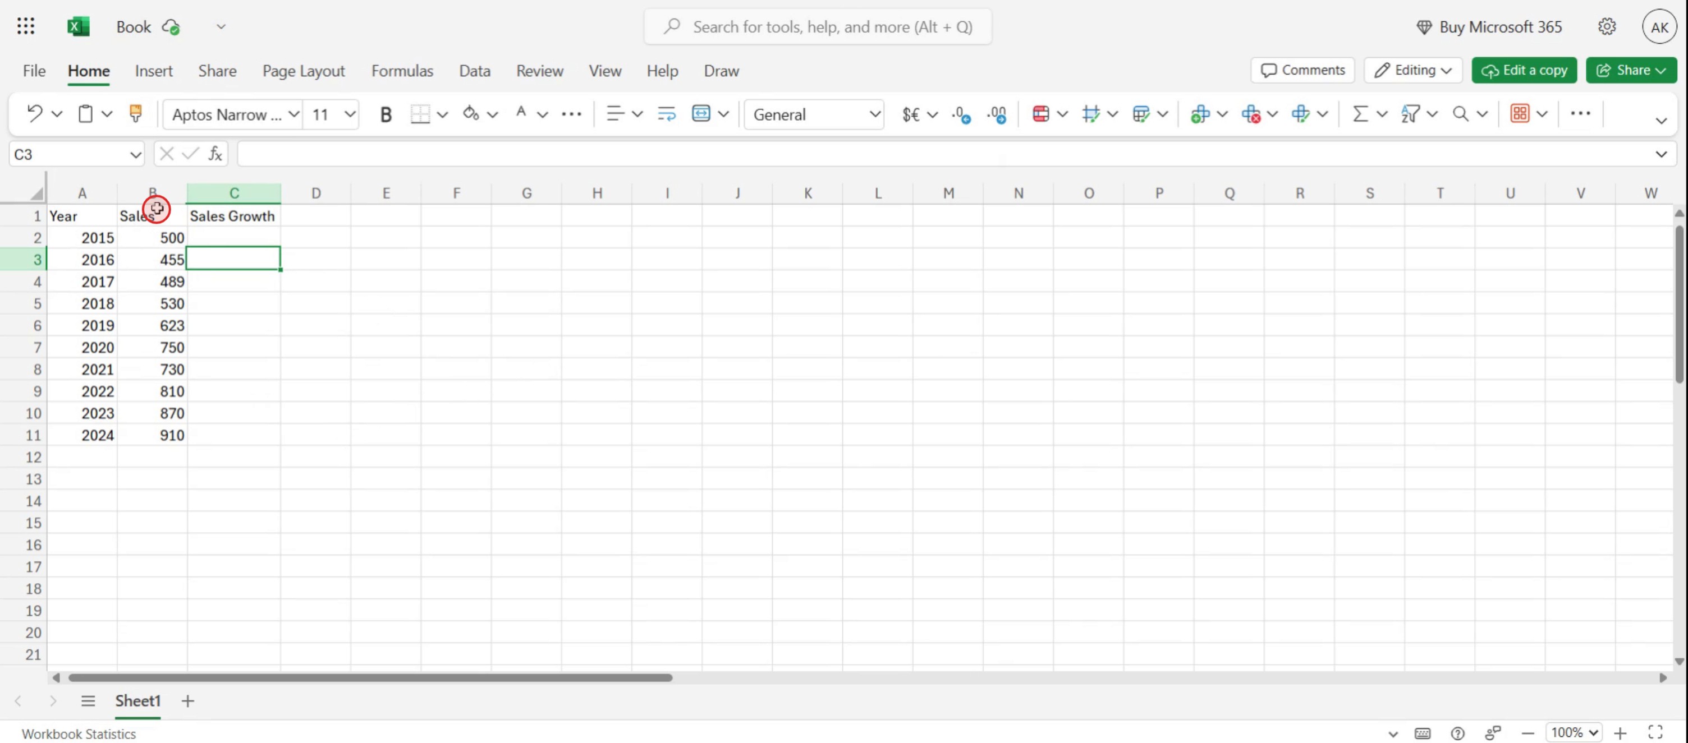
Task: Open the Comments pane button
Action: point(1302,70)
